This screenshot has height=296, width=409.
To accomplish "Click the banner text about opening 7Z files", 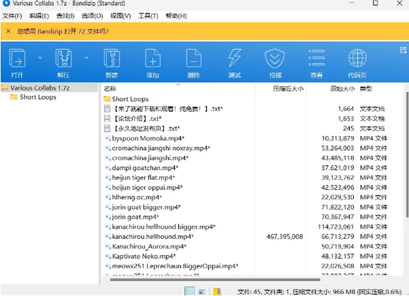I will click(63, 31).
